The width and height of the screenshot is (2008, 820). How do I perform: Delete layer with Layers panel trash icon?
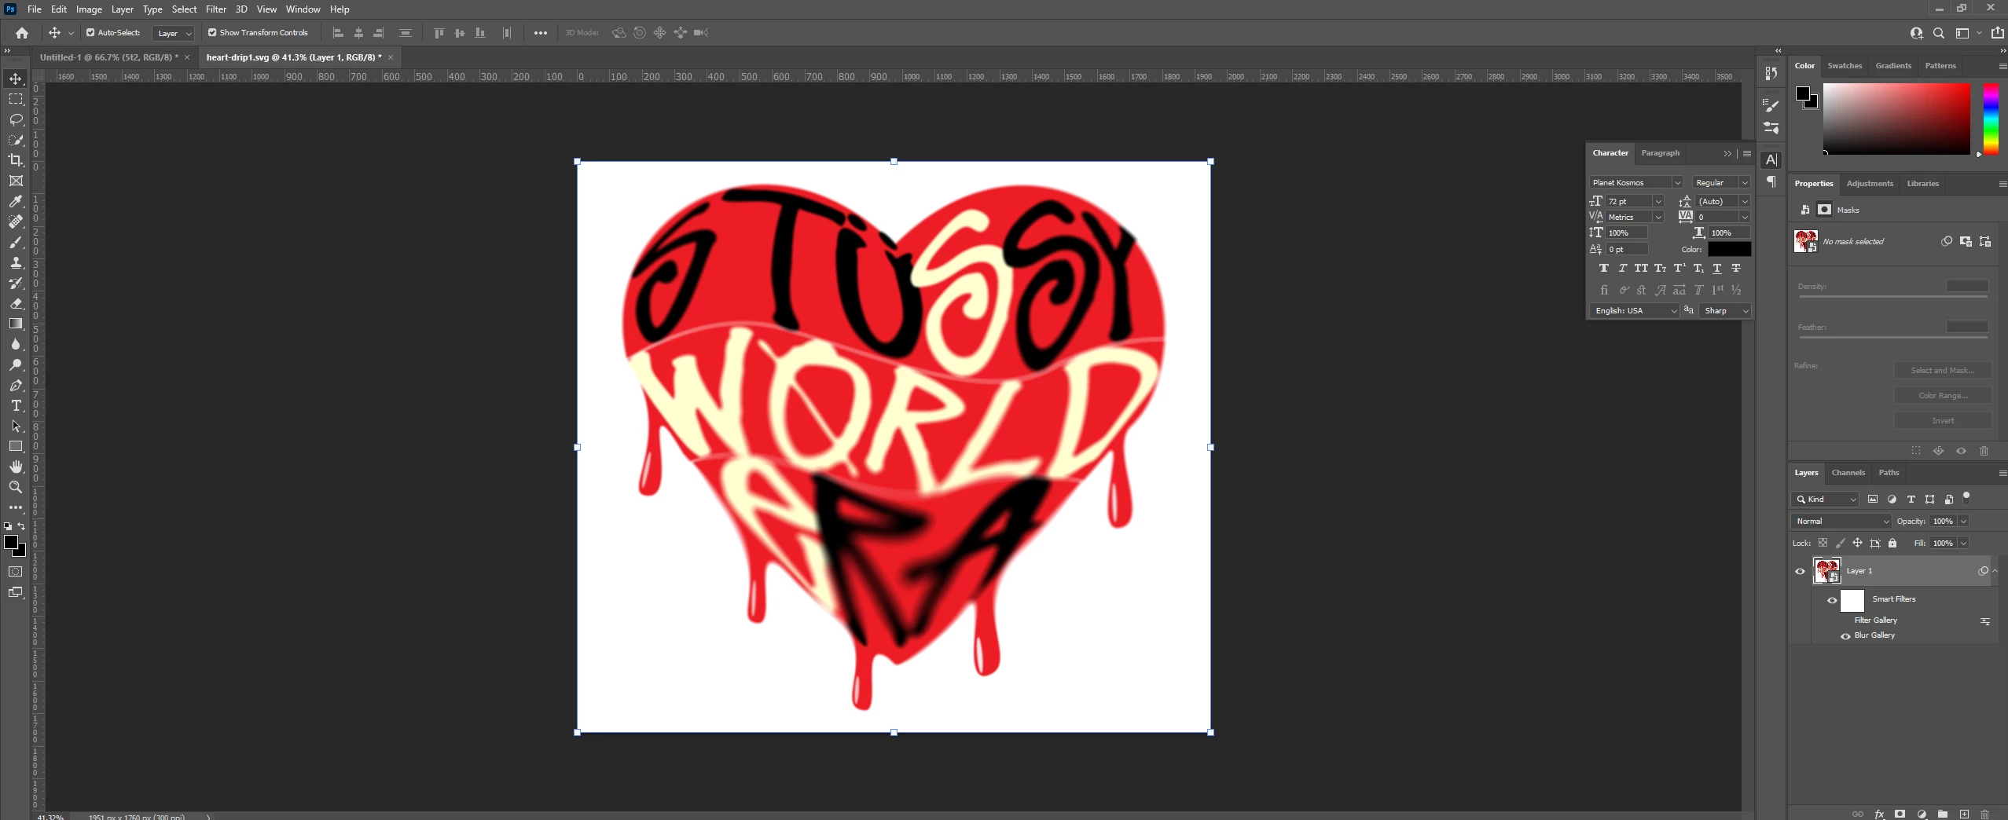(1985, 814)
